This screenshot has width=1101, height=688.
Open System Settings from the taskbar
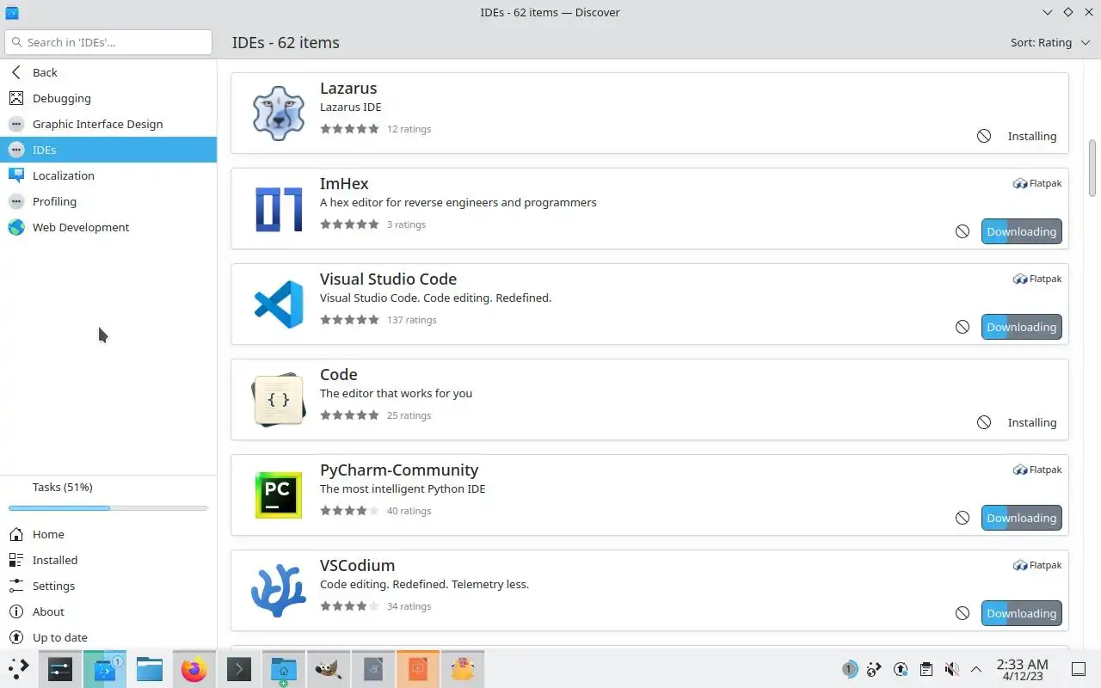coord(60,668)
